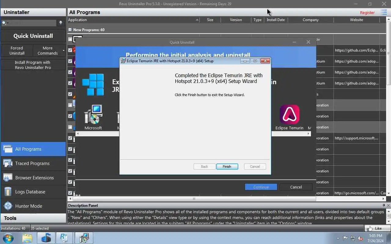Click Install Program with Revo Uninstaller Pro
Screen dimensions: 391x244
tap(33, 65)
